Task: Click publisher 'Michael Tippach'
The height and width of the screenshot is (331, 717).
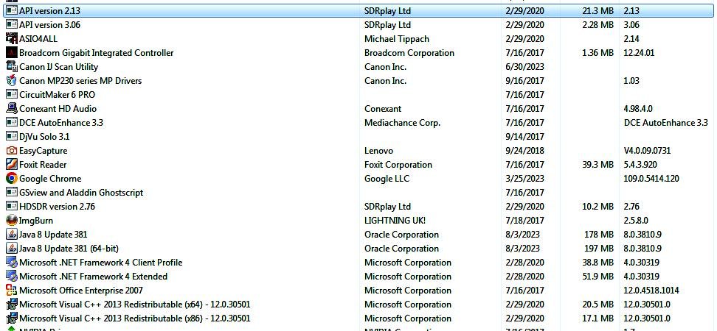Action: 397,39
